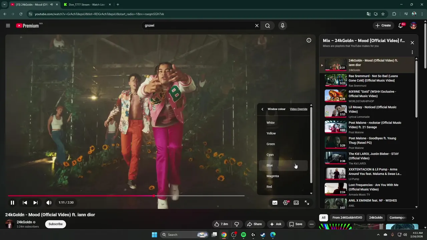Choose Red window colour

pyautogui.click(x=283, y=187)
